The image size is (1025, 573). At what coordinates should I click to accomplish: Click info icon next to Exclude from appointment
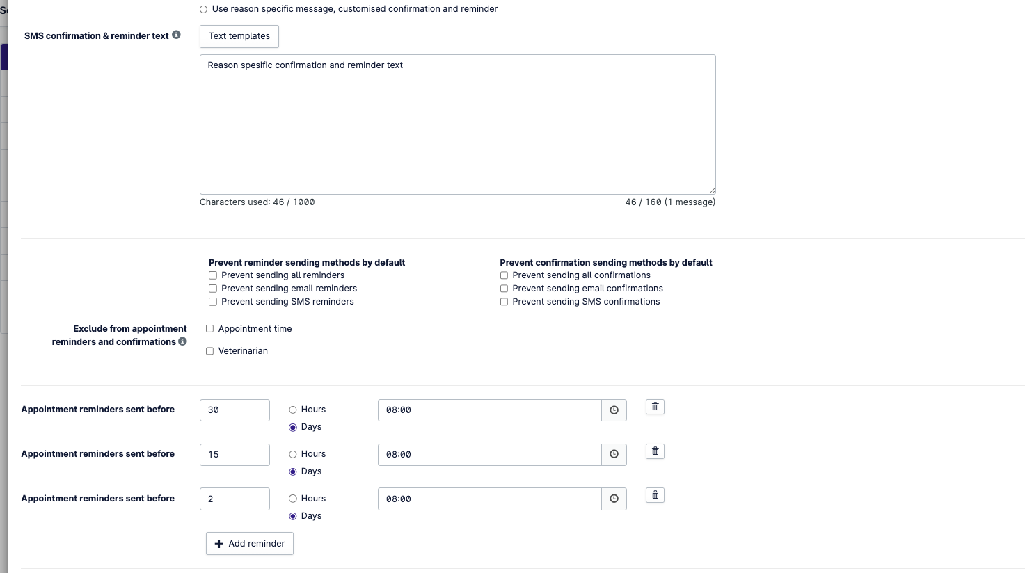pos(182,341)
